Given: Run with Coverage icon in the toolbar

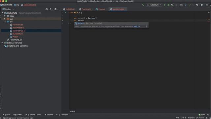Looking at the screenshot, I should coord(172,5).
